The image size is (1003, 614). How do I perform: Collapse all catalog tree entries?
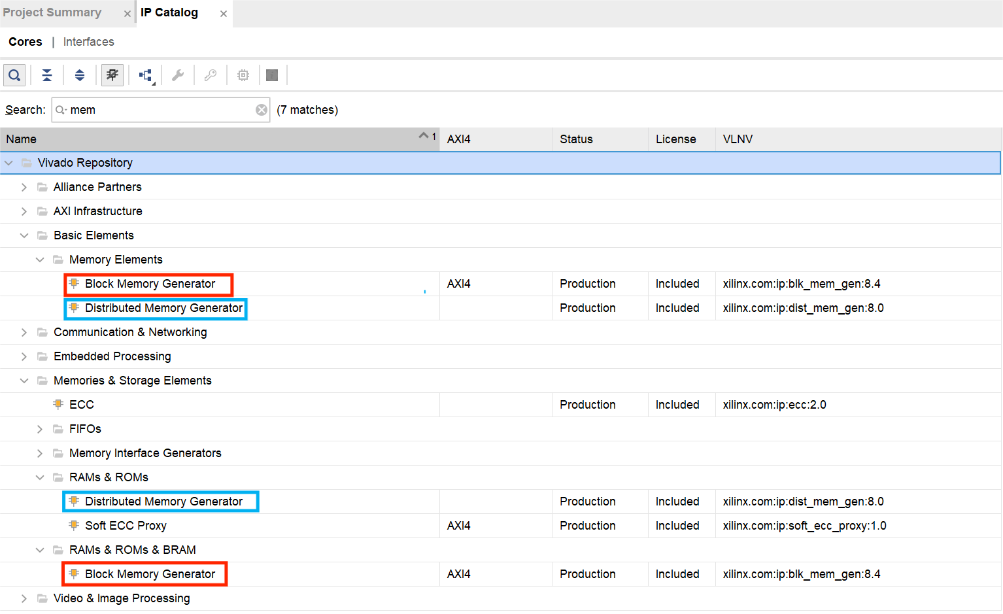click(x=47, y=75)
